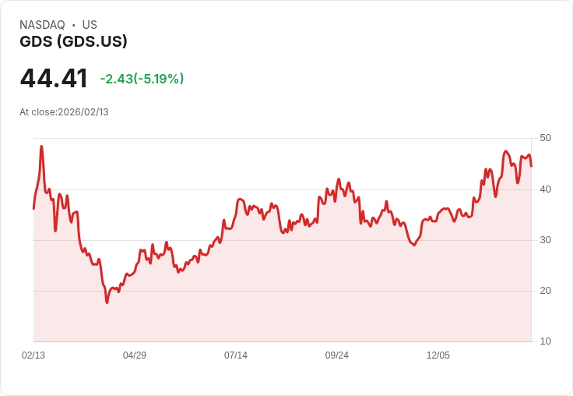Click the 10 label on the price axis

[545, 341]
